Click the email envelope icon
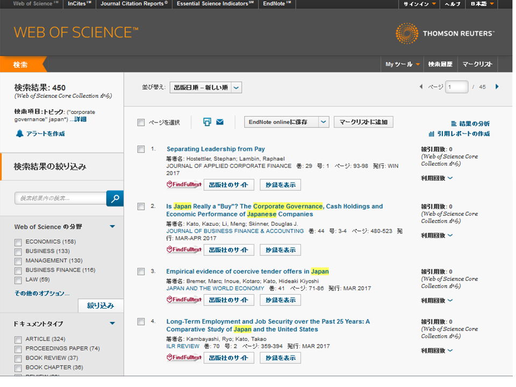Image resolution: width=516 pixels, height=387 pixels. coord(220,122)
